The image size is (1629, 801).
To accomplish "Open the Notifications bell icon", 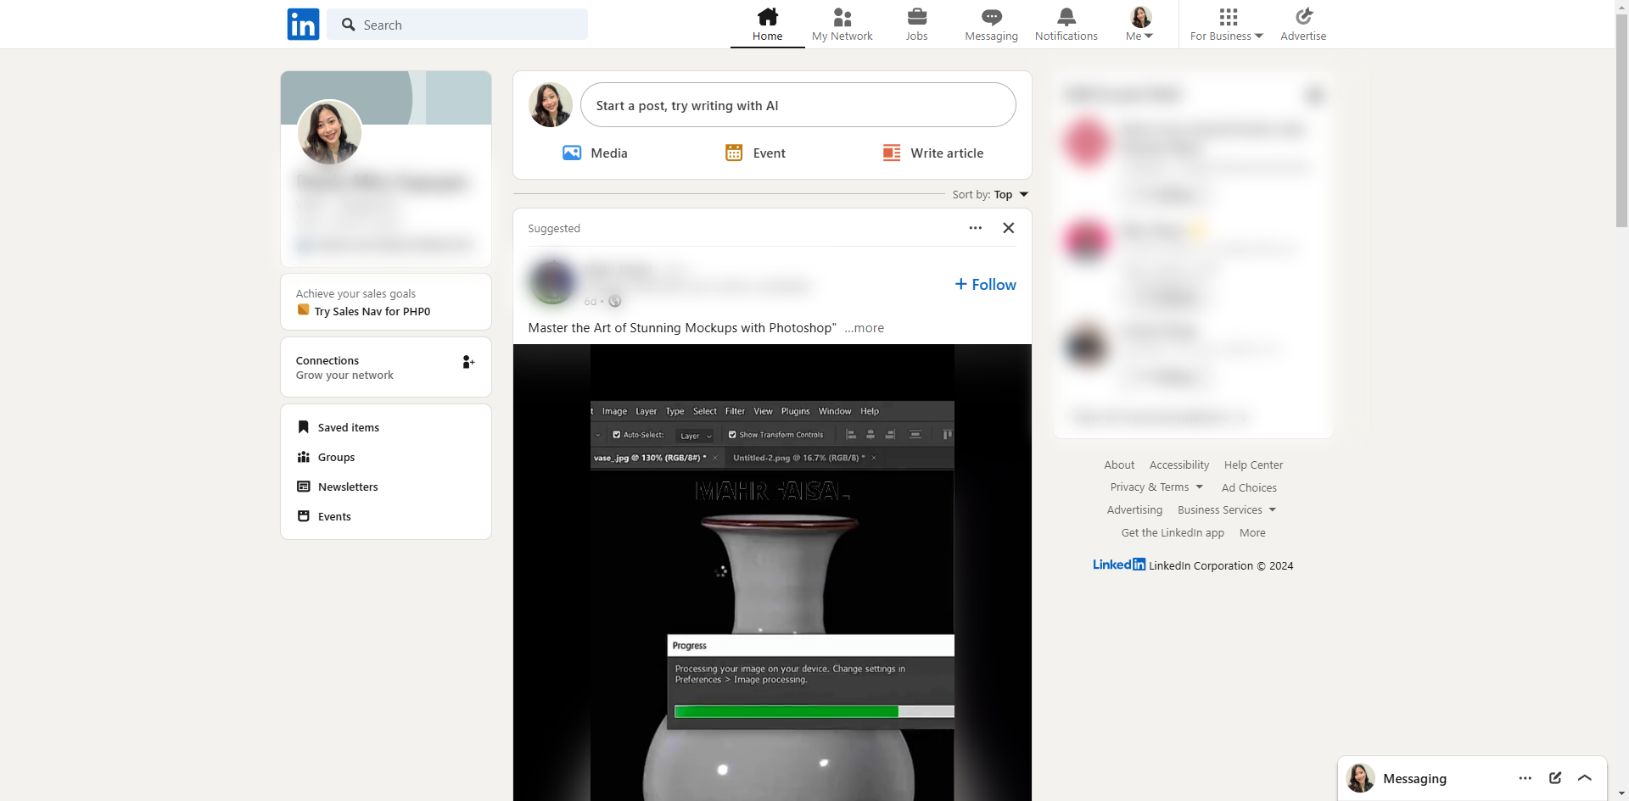I will 1066,14.
